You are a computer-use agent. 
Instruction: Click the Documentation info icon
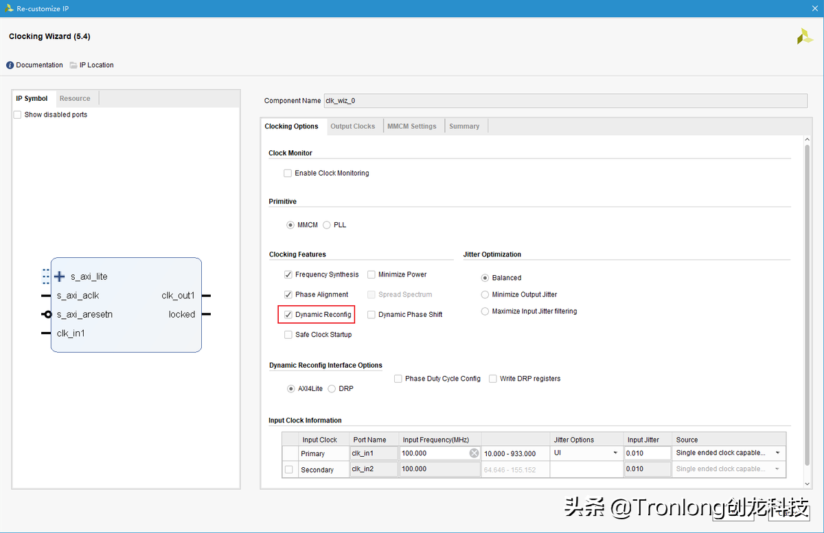[8, 64]
